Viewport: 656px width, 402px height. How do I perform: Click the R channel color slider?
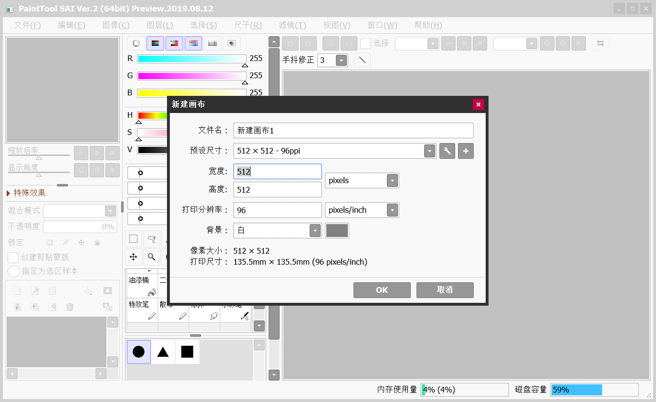[x=192, y=59]
